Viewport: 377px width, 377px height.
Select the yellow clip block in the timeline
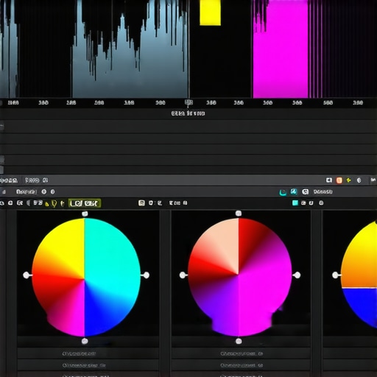point(210,13)
